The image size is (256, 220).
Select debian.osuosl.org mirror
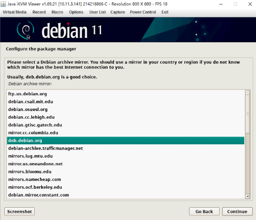click(126, 109)
